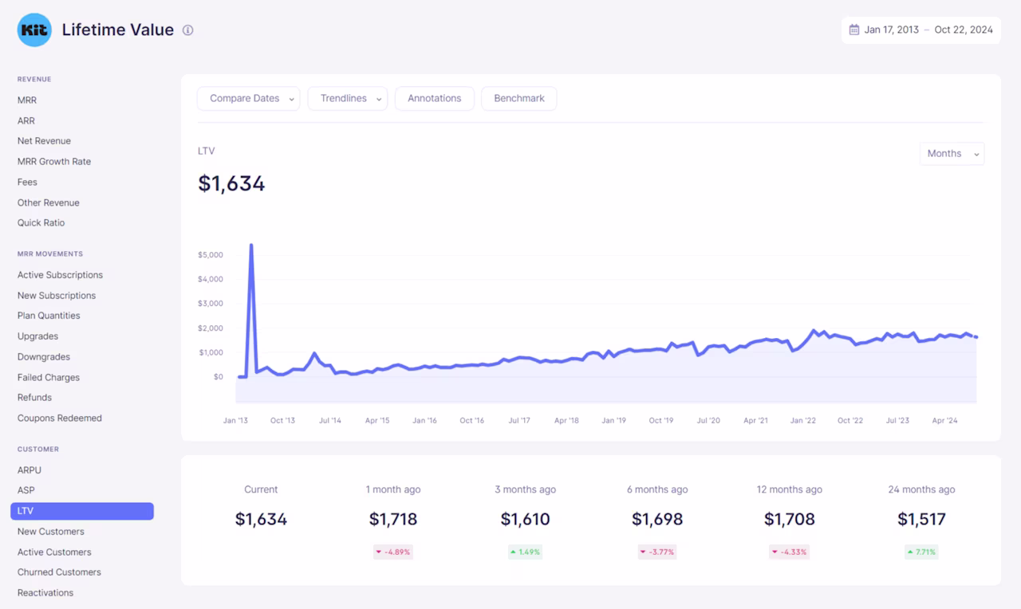Open the ARPU report link
This screenshot has height=609, width=1021.
coord(30,470)
